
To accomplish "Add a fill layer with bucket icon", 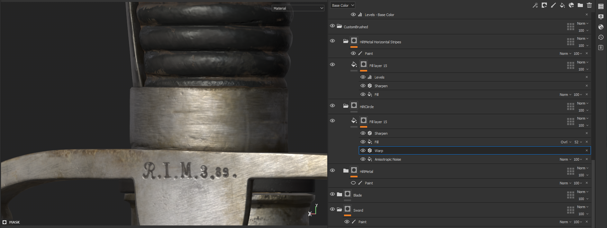I will (562, 5).
